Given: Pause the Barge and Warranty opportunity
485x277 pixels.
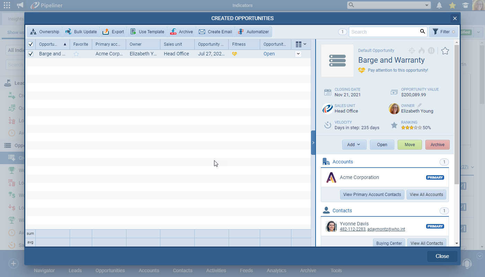Looking at the screenshot, I should click(x=431, y=51).
